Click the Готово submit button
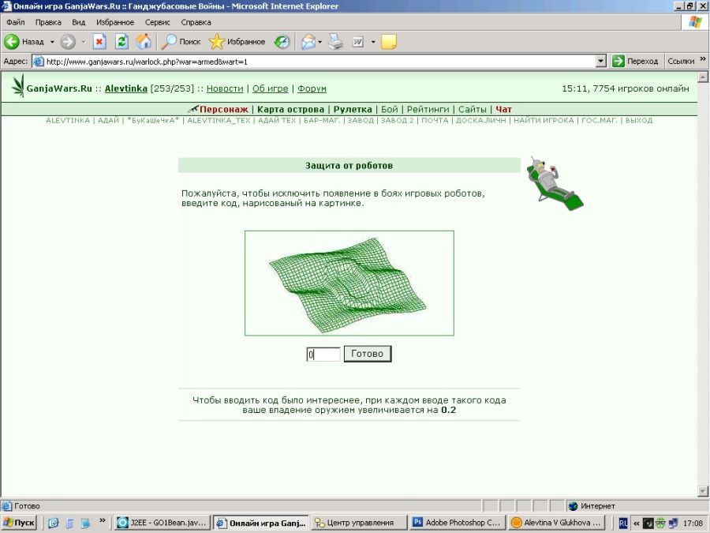 point(367,354)
